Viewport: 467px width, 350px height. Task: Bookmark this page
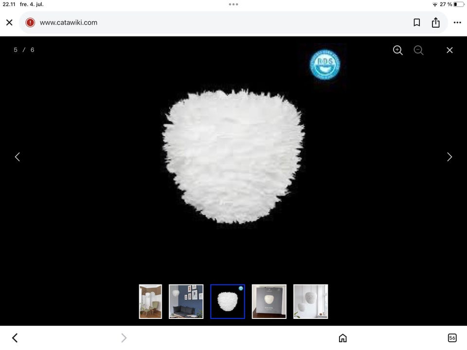(417, 23)
